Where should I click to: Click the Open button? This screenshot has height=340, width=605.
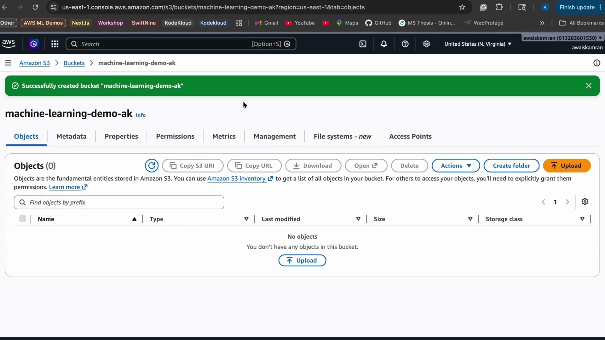[366, 166]
